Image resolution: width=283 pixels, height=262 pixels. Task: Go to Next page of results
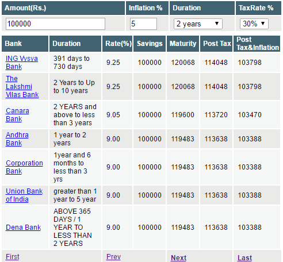click(x=178, y=258)
